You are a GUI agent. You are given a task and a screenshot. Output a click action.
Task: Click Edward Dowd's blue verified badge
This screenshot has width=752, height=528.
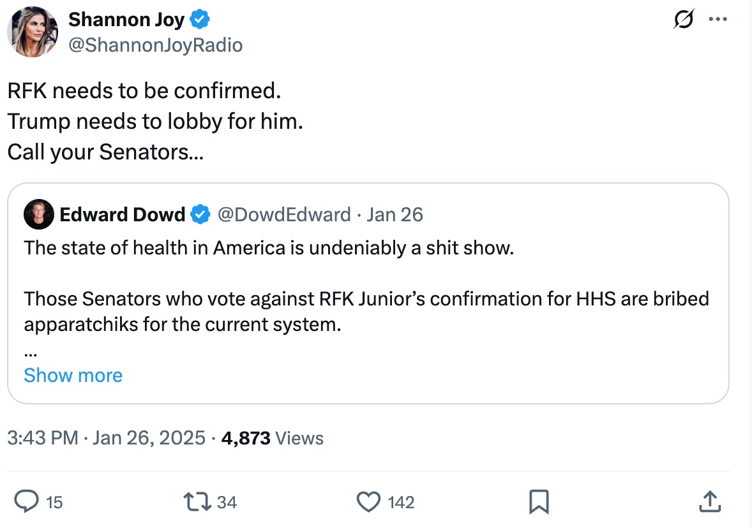[201, 215]
